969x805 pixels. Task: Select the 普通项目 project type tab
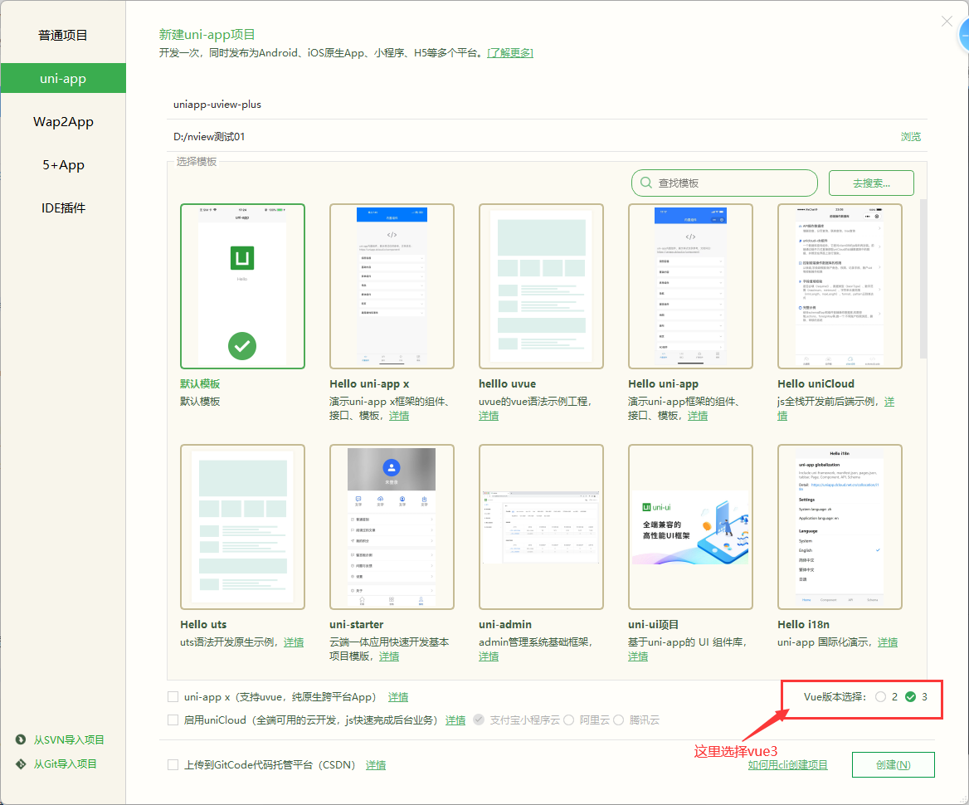pyautogui.click(x=63, y=35)
